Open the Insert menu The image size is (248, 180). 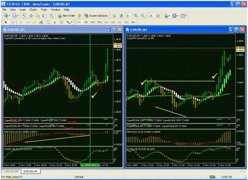point(23,10)
